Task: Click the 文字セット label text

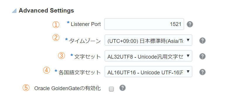Action: tap(88, 57)
